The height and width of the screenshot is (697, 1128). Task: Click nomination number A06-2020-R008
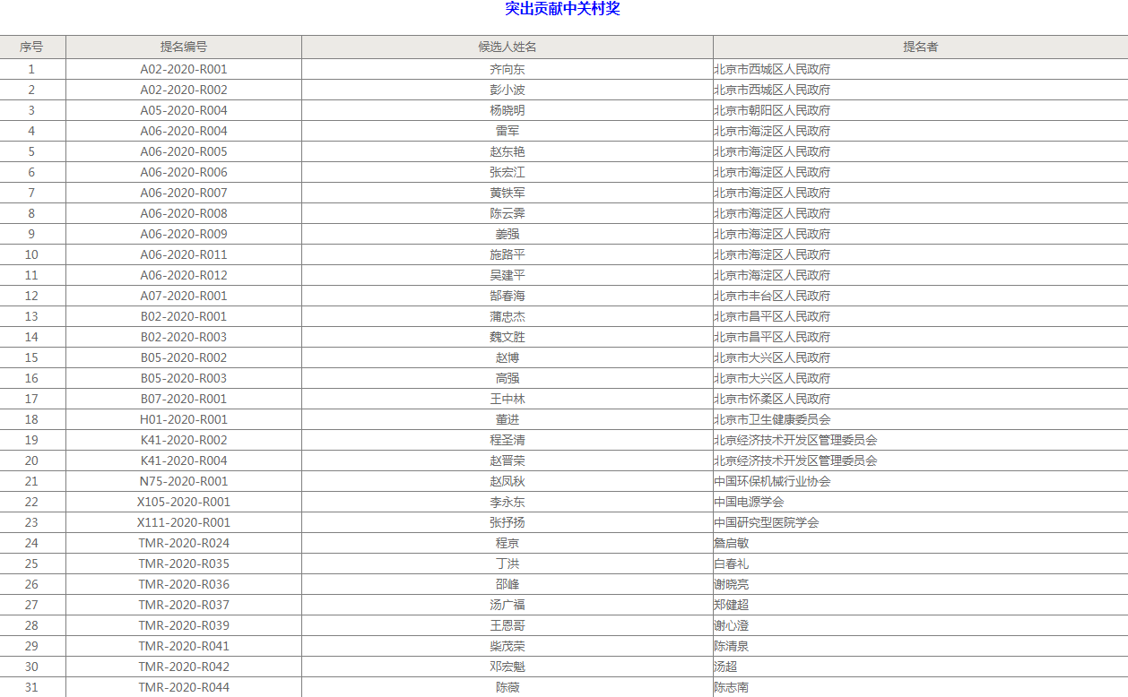184,213
